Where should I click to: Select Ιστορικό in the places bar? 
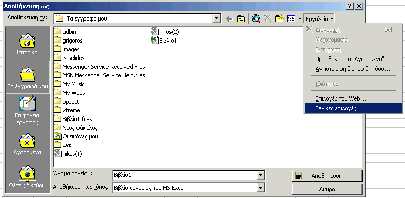click(x=27, y=44)
